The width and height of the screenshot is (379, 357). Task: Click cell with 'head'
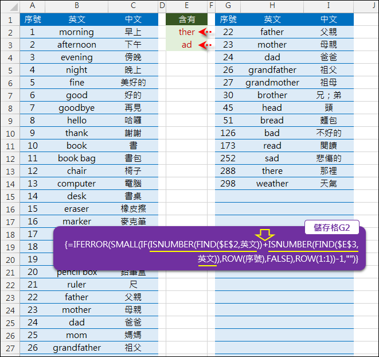[272, 108]
